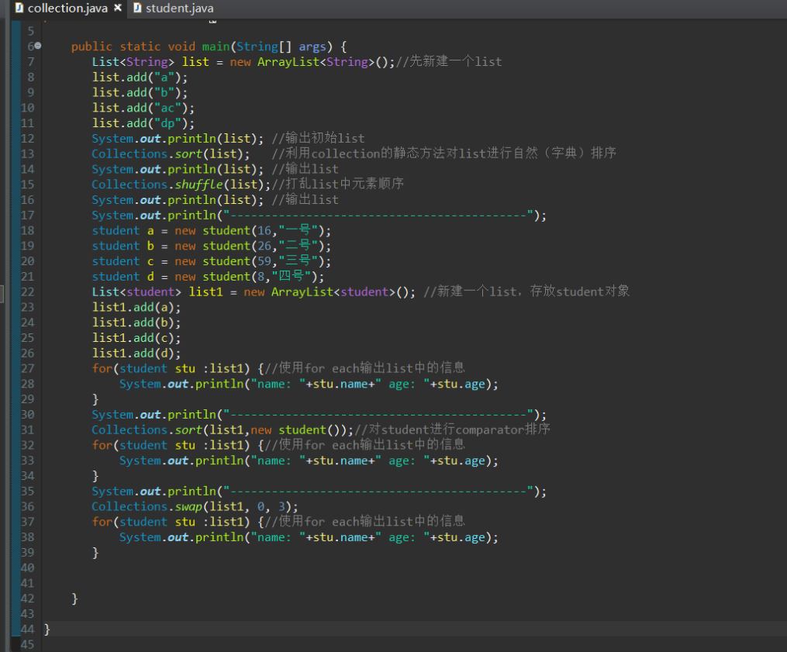Click the "三号" student name string

click(299, 261)
